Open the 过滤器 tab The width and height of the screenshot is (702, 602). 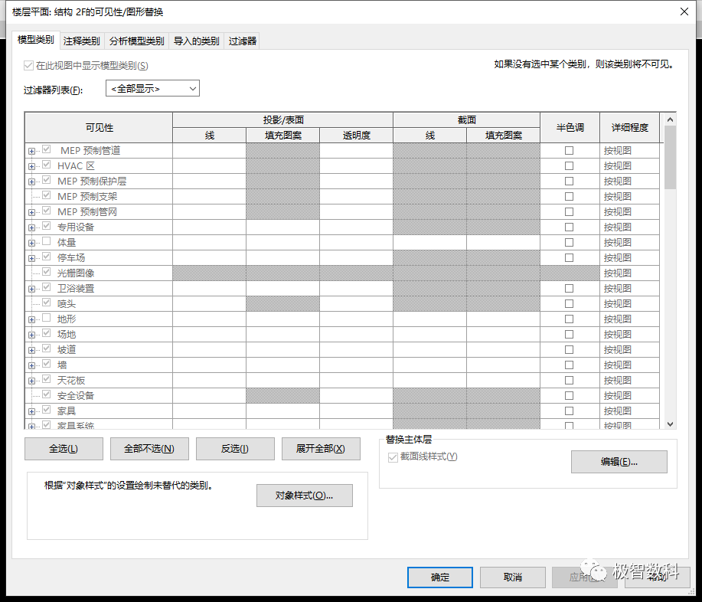[241, 41]
